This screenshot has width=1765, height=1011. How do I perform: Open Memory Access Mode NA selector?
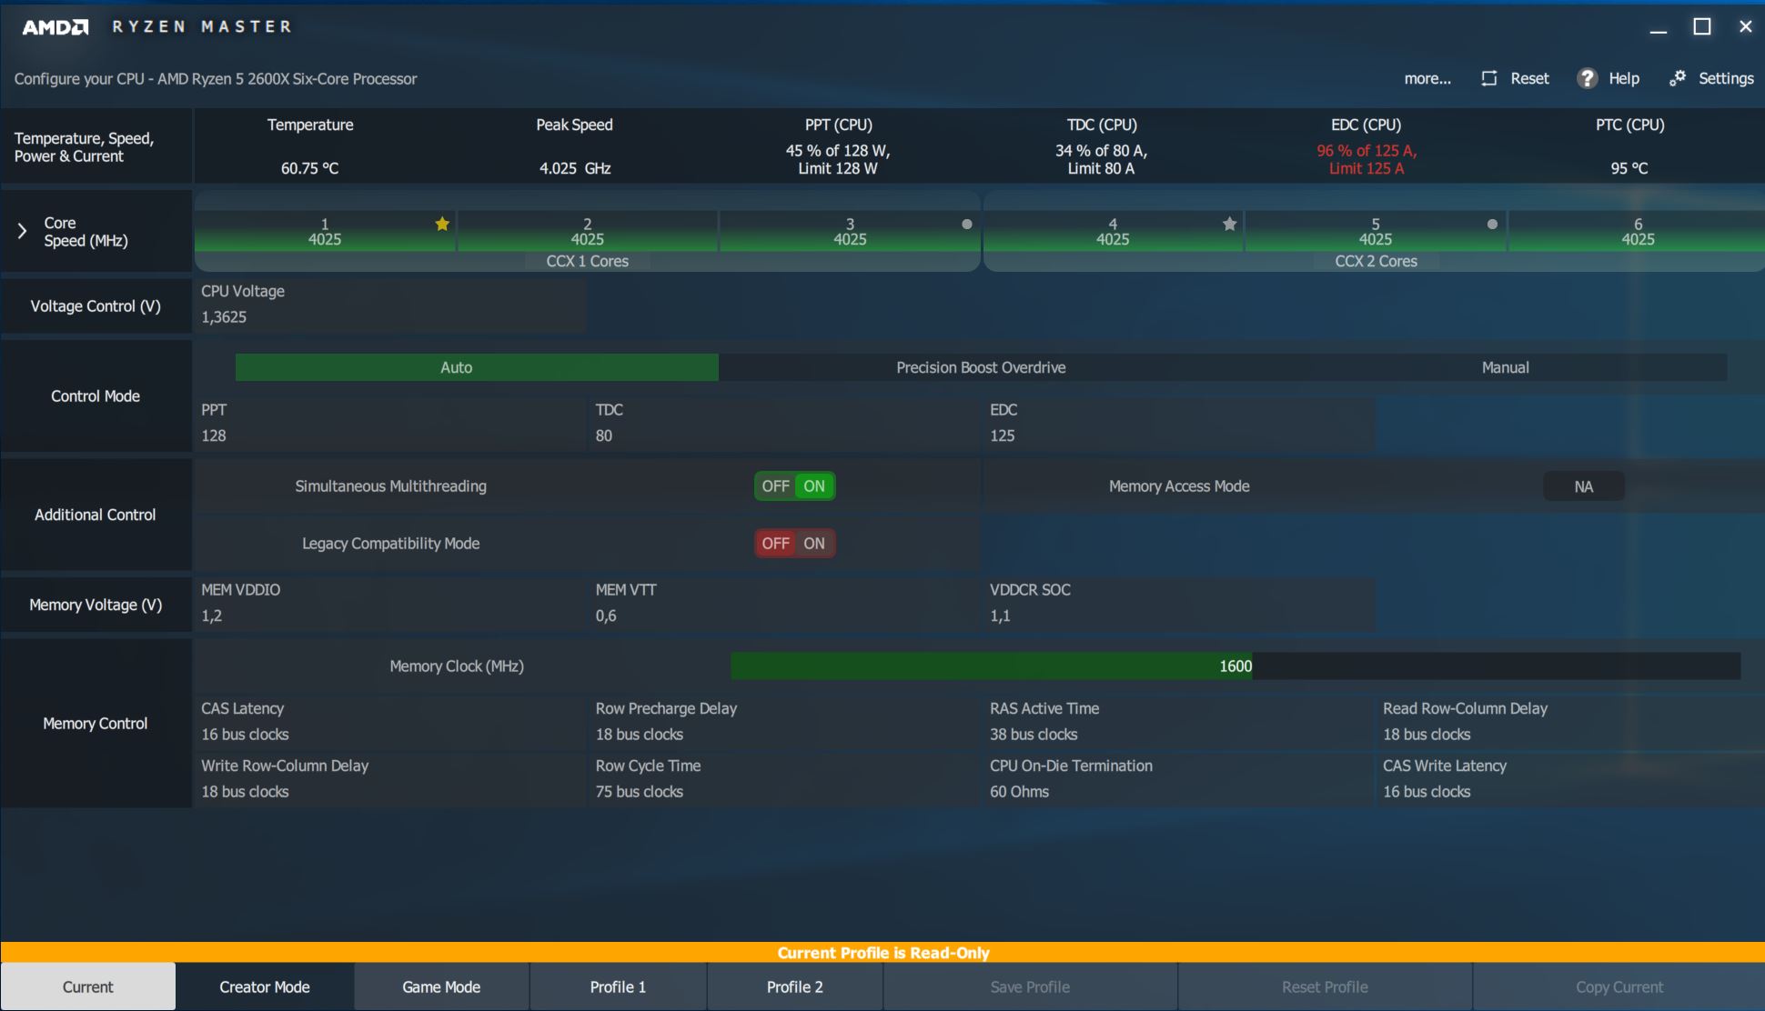(1583, 486)
